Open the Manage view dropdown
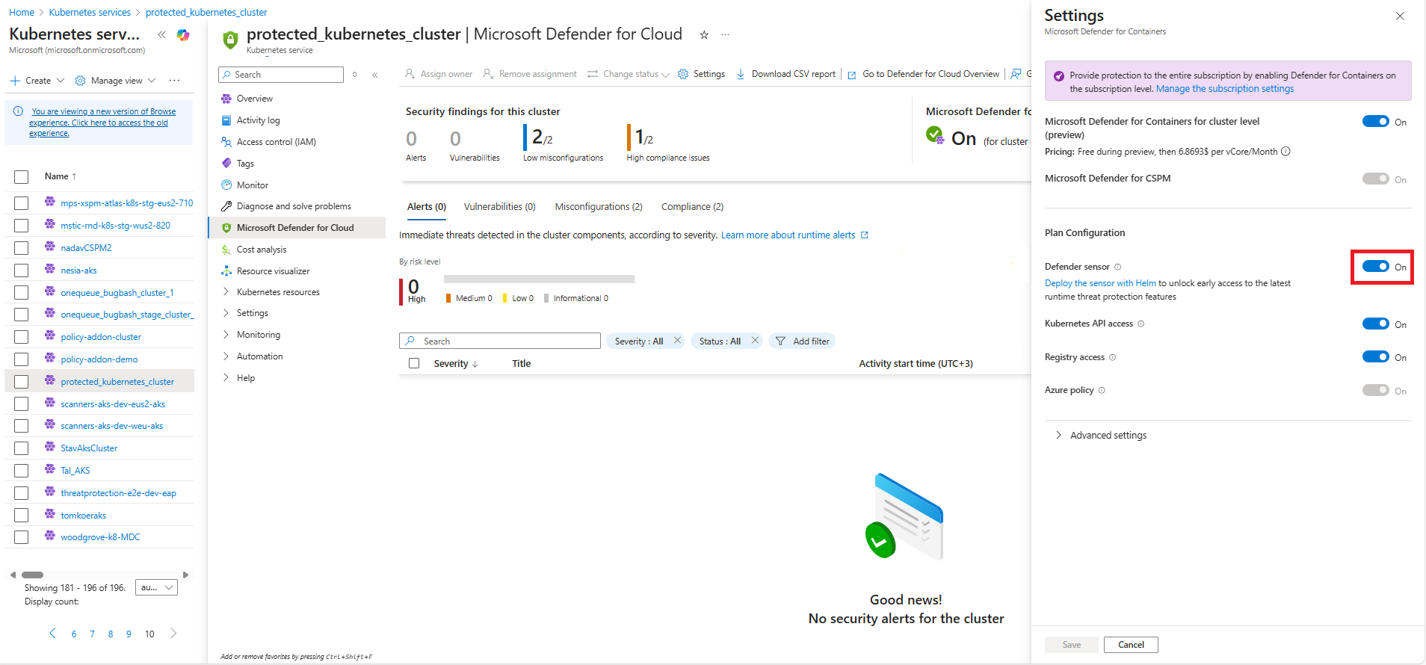The width and height of the screenshot is (1426, 665). (x=115, y=81)
